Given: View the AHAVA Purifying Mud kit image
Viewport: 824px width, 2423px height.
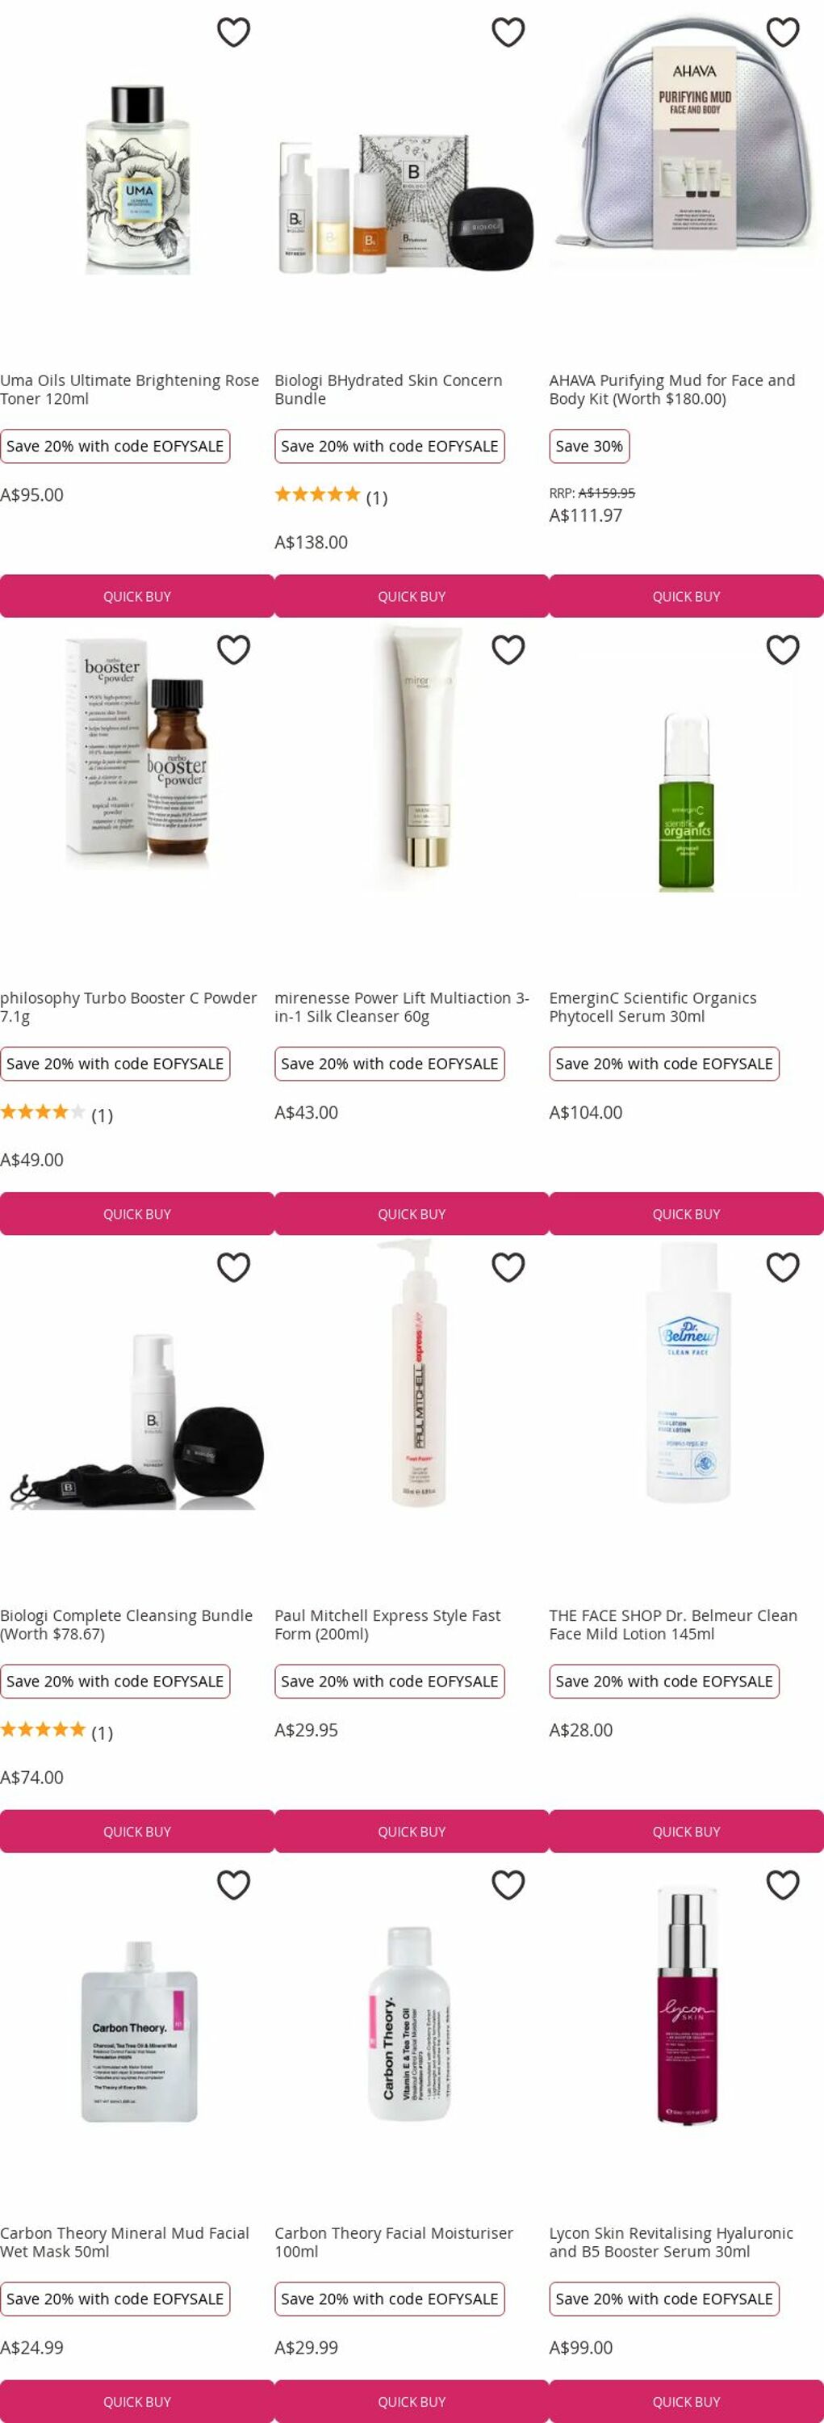Looking at the screenshot, I should pyautogui.click(x=686, y=141).
